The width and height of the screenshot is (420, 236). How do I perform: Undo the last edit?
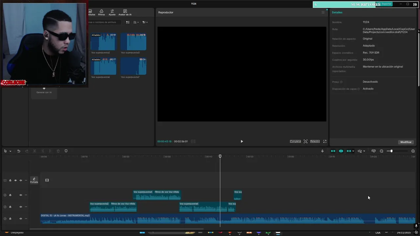[x=19, y=151]
